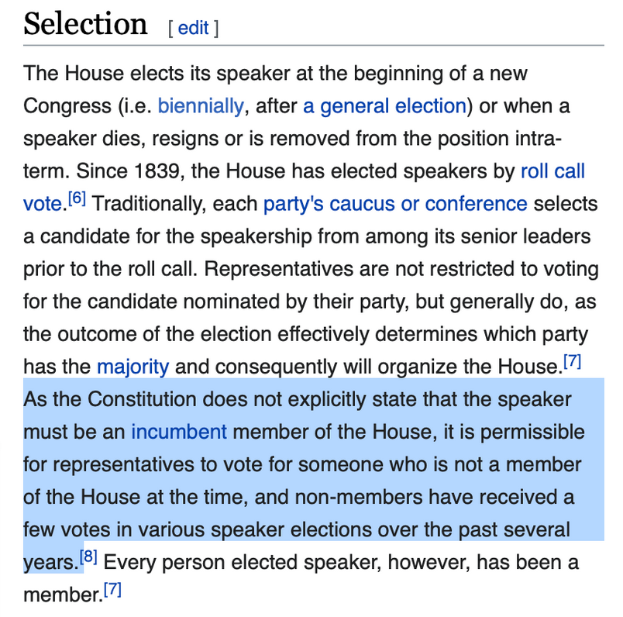
Task: Click the edit link beside Selection heading
Action: click(193, 28)
